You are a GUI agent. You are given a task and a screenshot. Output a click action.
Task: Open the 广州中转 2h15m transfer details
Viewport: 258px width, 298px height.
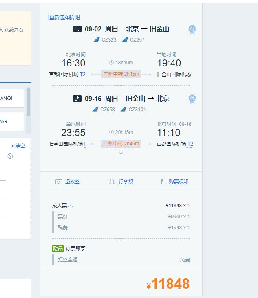(x=121, y=74)
